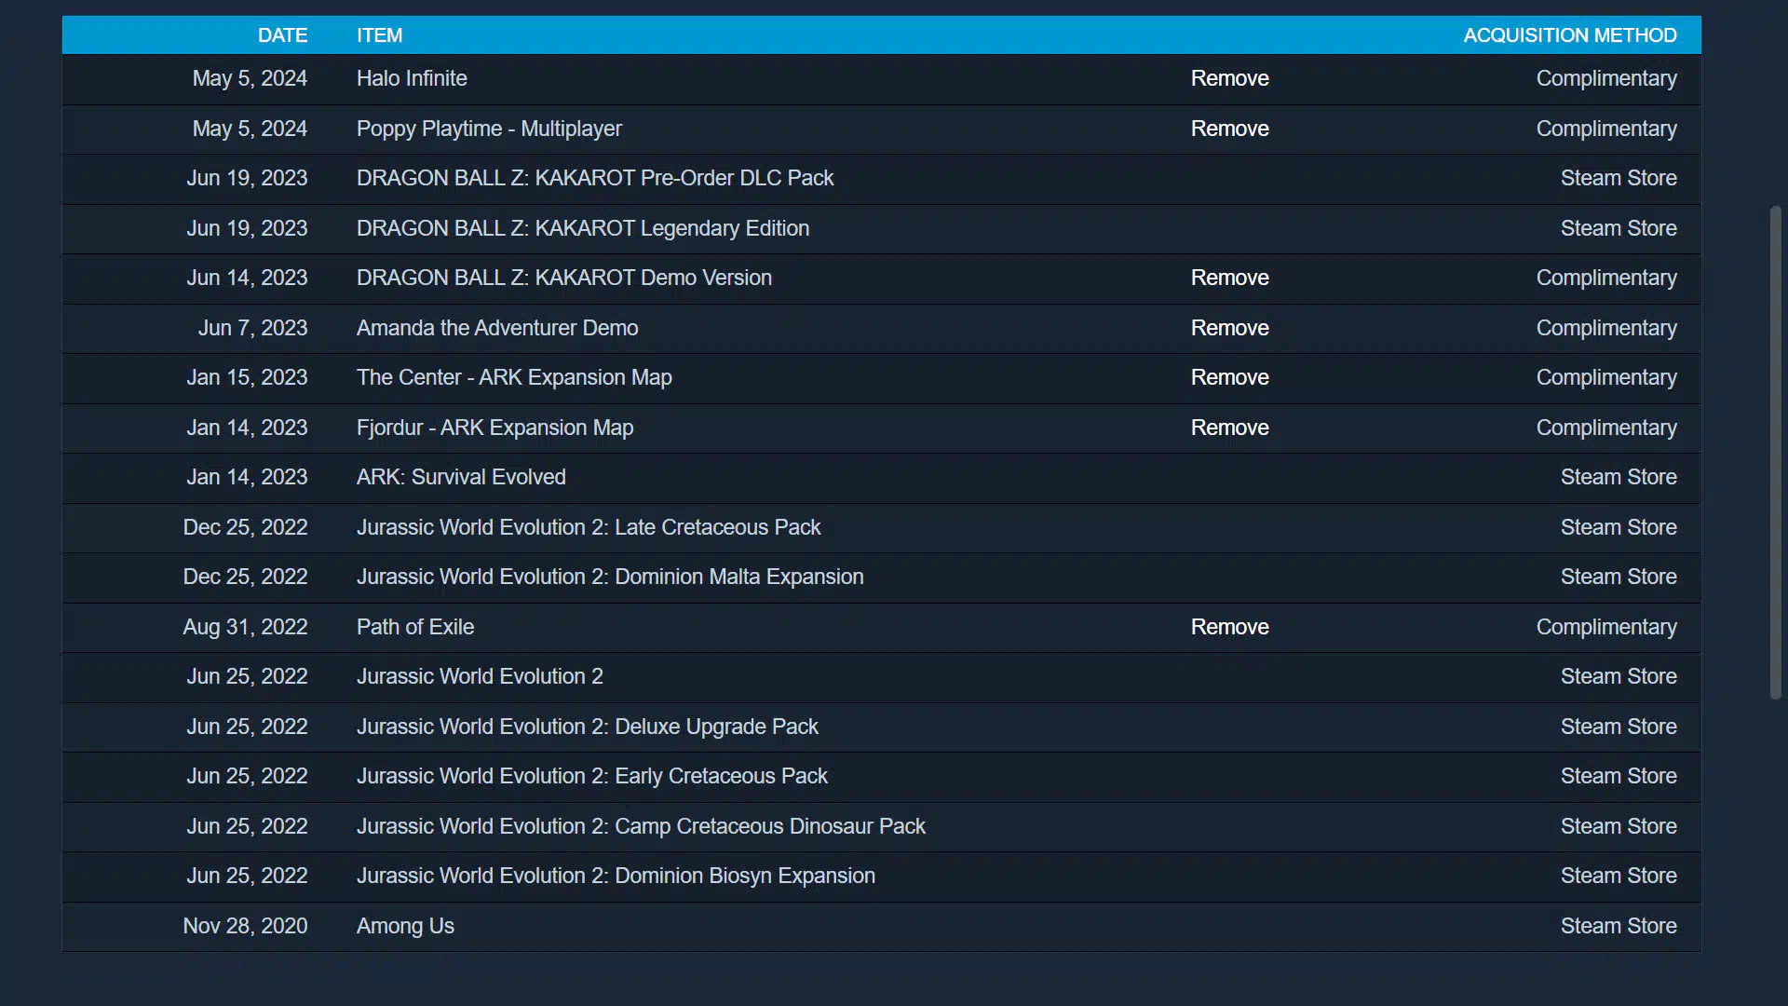Click Jurassic World Evolution 2: Camp Cretaceous Dinosaur Pack
1788x1006 pixels.
tap(641, 826)
